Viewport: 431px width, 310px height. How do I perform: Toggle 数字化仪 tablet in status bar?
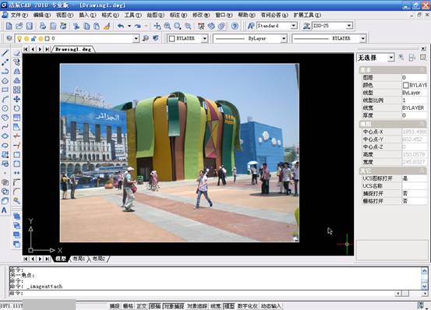tap(247, 306)
